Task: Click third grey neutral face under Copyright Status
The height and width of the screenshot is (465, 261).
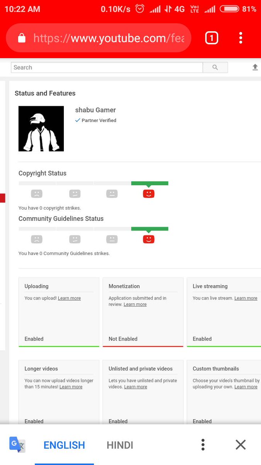Action: coord(112,194)
